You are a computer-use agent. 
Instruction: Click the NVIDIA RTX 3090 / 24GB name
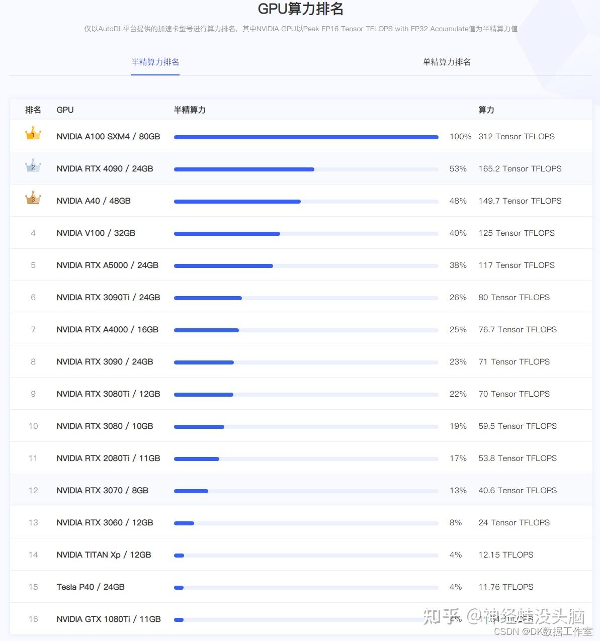tap(105, 362)
